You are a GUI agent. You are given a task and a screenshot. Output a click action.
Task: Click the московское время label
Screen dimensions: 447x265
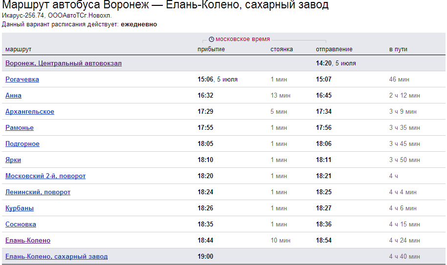[243, 39]
